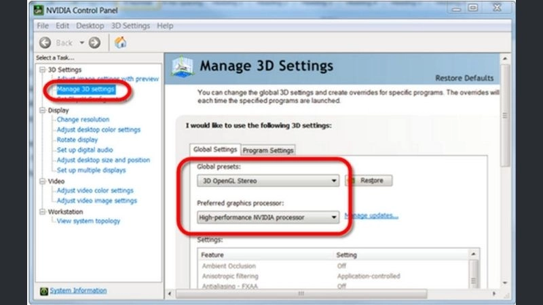Click horizontal scrollbar right arrow
Screen dimensions: 543x305
pyautogui.click(x=494, y=294)
